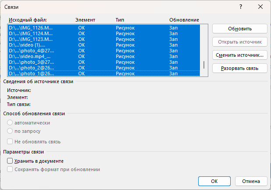
Task: Toggle Сохранять формат при обновлении checkbox
Action: (x=10, y=169)
